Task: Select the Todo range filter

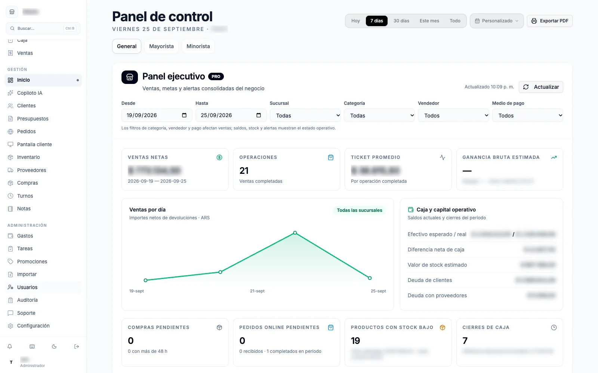Action: (x=455, y=21)
